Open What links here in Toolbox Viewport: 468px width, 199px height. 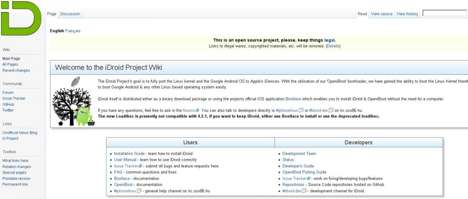(15, 161)
